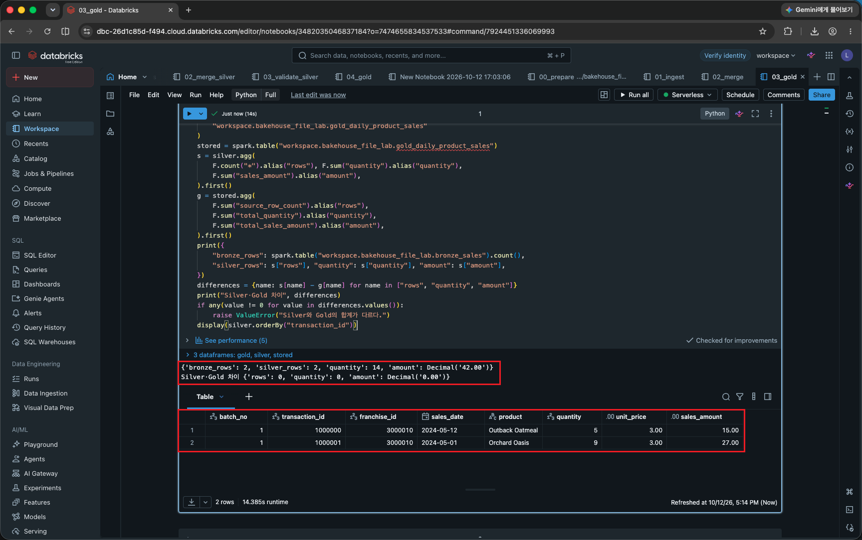
Task: Open the workspace folder browser icon
Action: pyautogui.click(x=110, y=114)
